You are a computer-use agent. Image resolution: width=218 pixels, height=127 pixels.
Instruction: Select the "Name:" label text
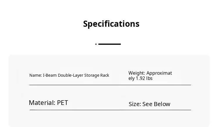tap(35, 75)
